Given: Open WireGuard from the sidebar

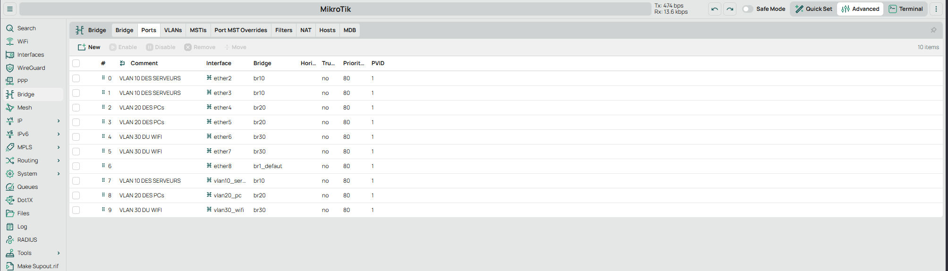Looking at the screenshot, I should pos(31,68).
